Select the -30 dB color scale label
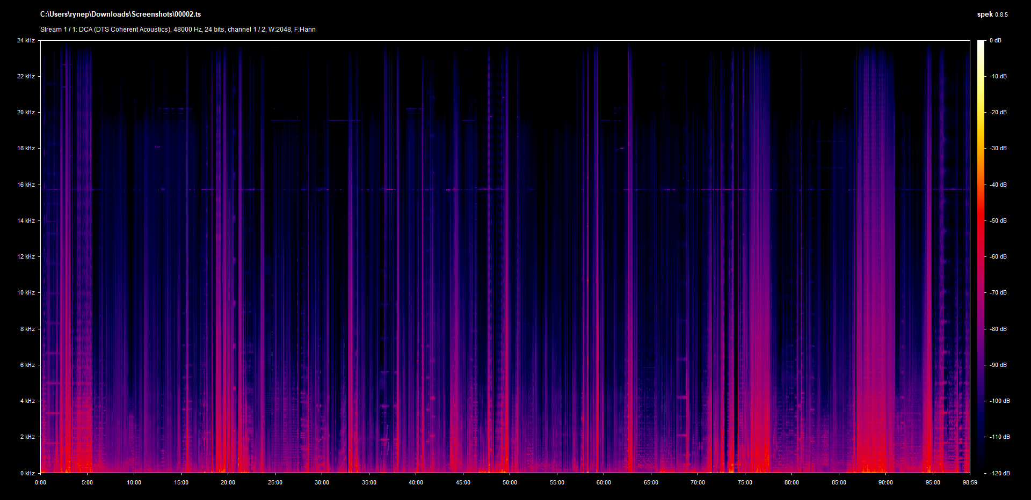The height and width of the screenshot is (500, 1031). (x=998, y=149)
